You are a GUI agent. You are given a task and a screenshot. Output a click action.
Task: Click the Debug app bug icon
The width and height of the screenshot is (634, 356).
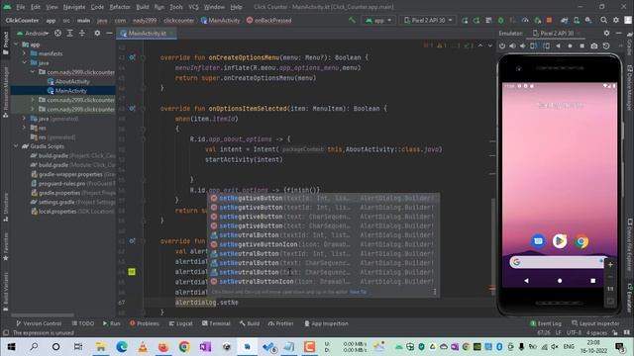[500, 20]
